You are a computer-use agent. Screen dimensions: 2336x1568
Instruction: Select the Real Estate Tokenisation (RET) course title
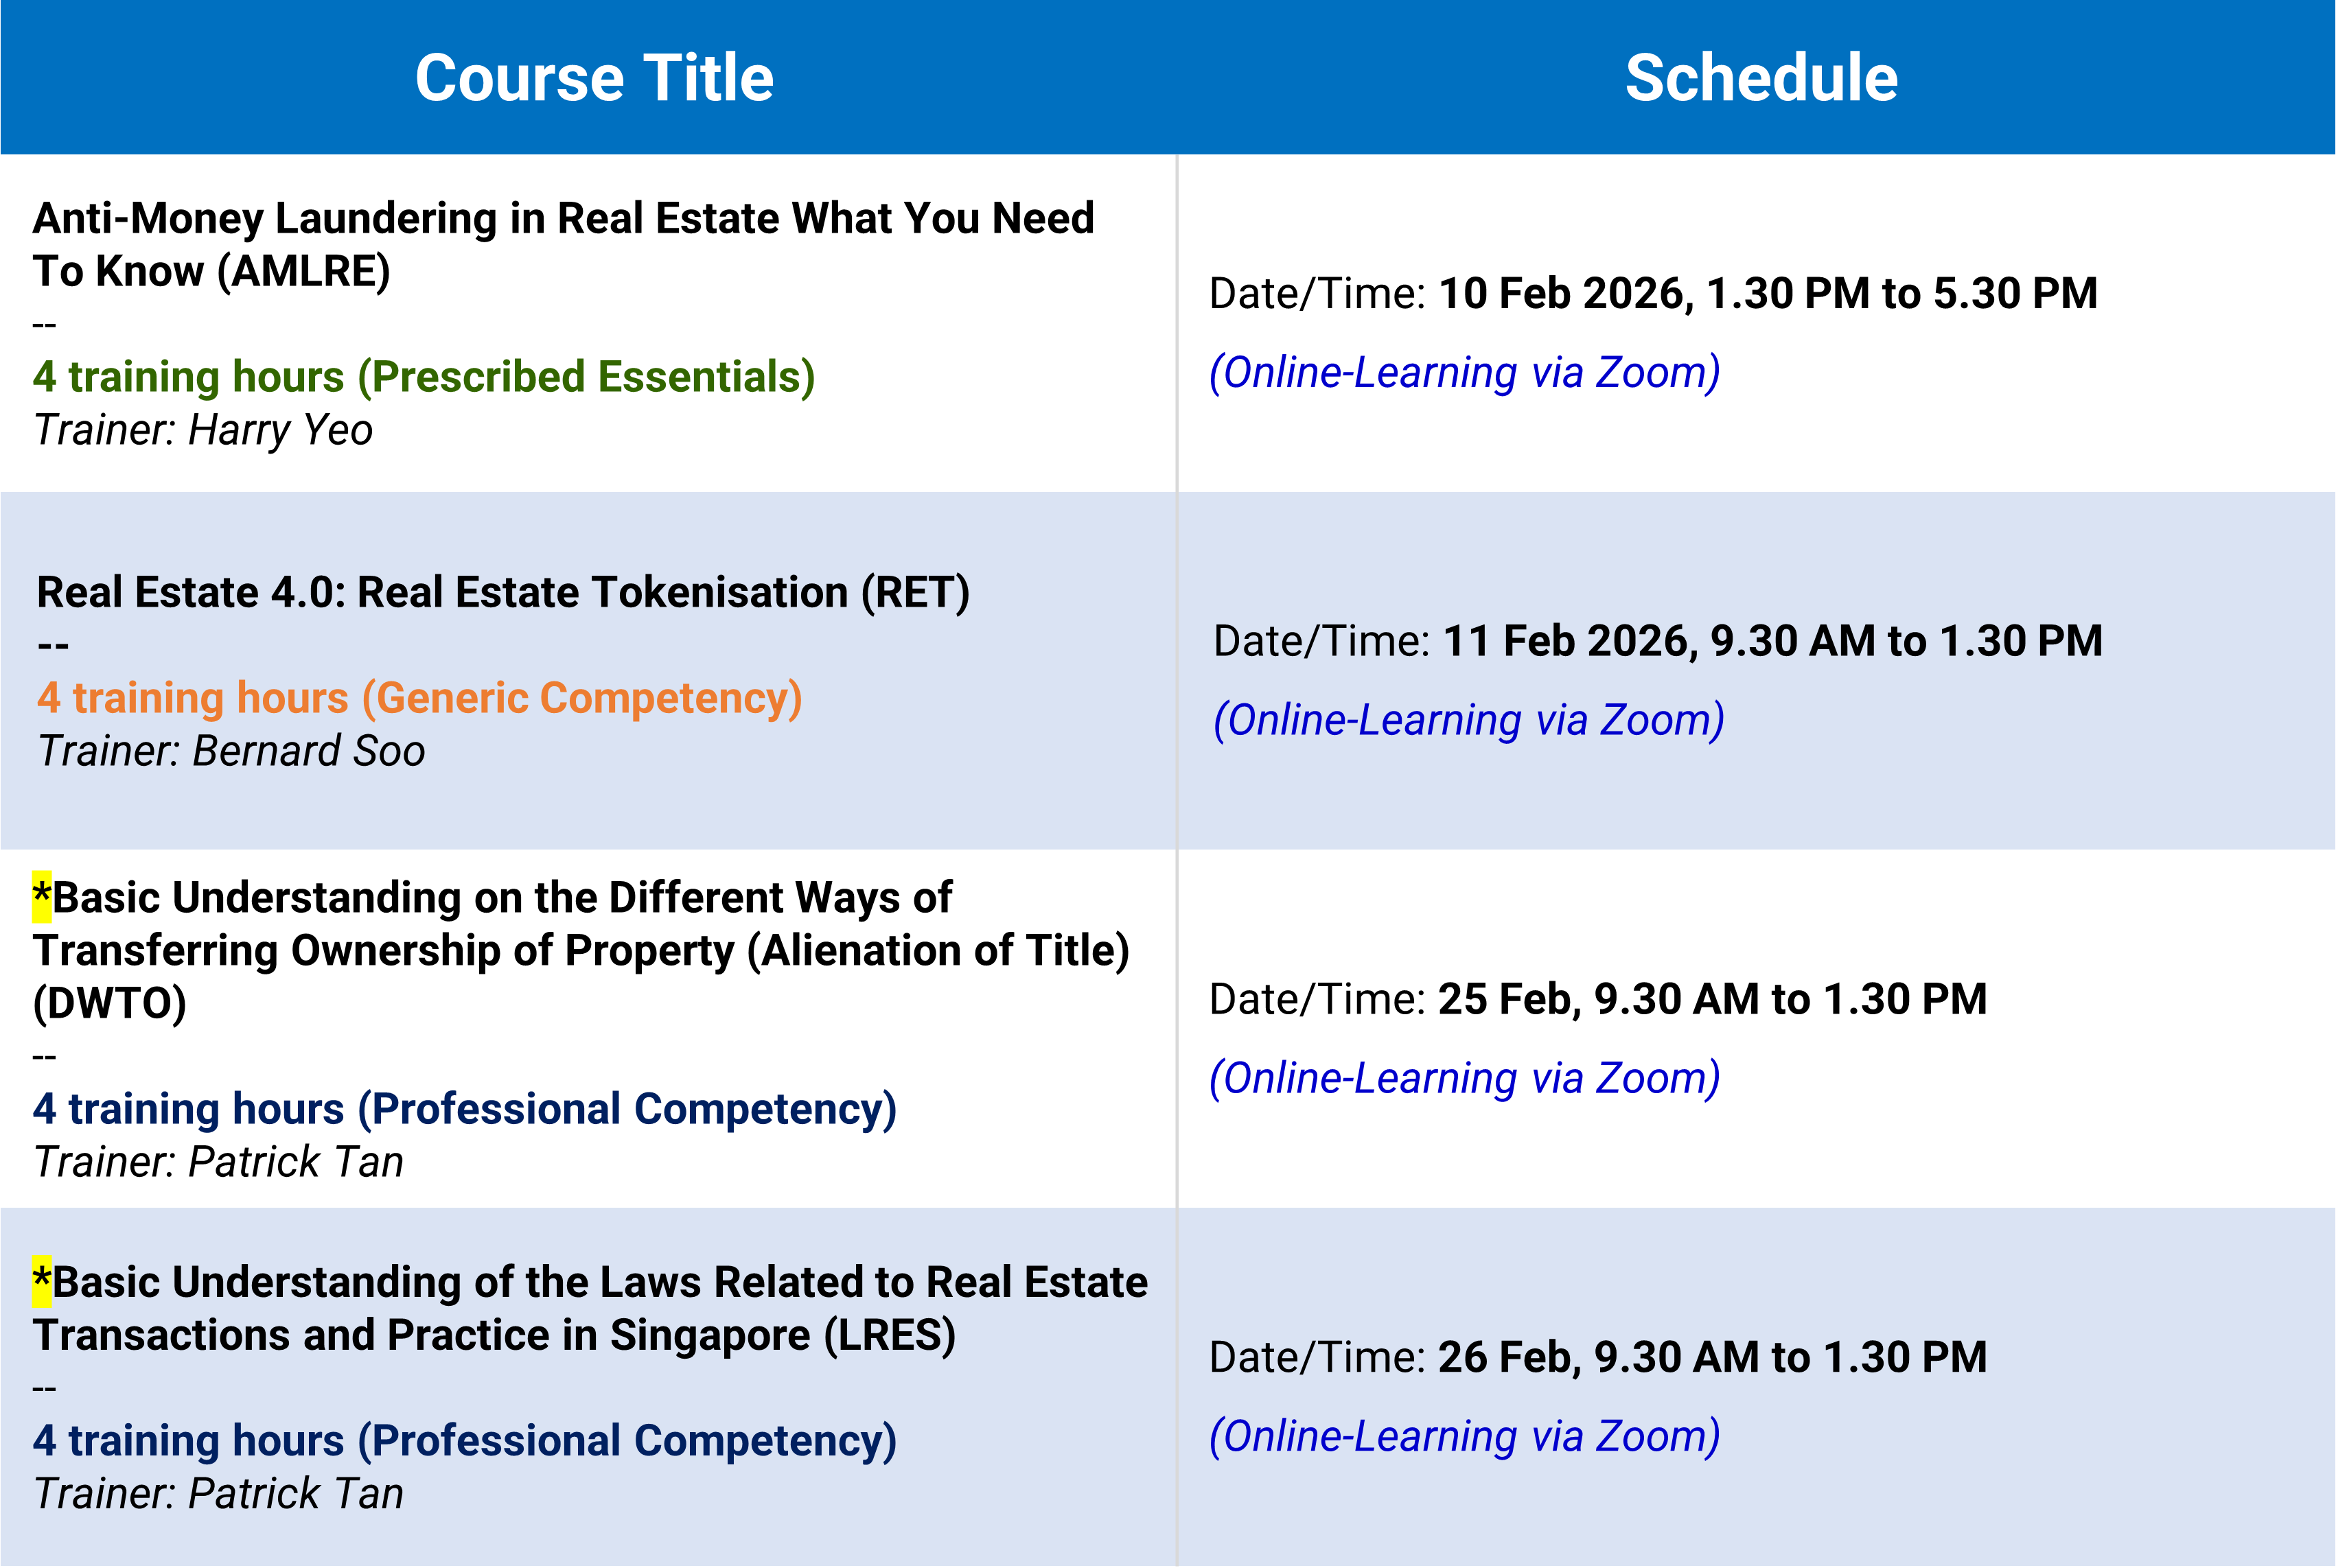point(503,592)
